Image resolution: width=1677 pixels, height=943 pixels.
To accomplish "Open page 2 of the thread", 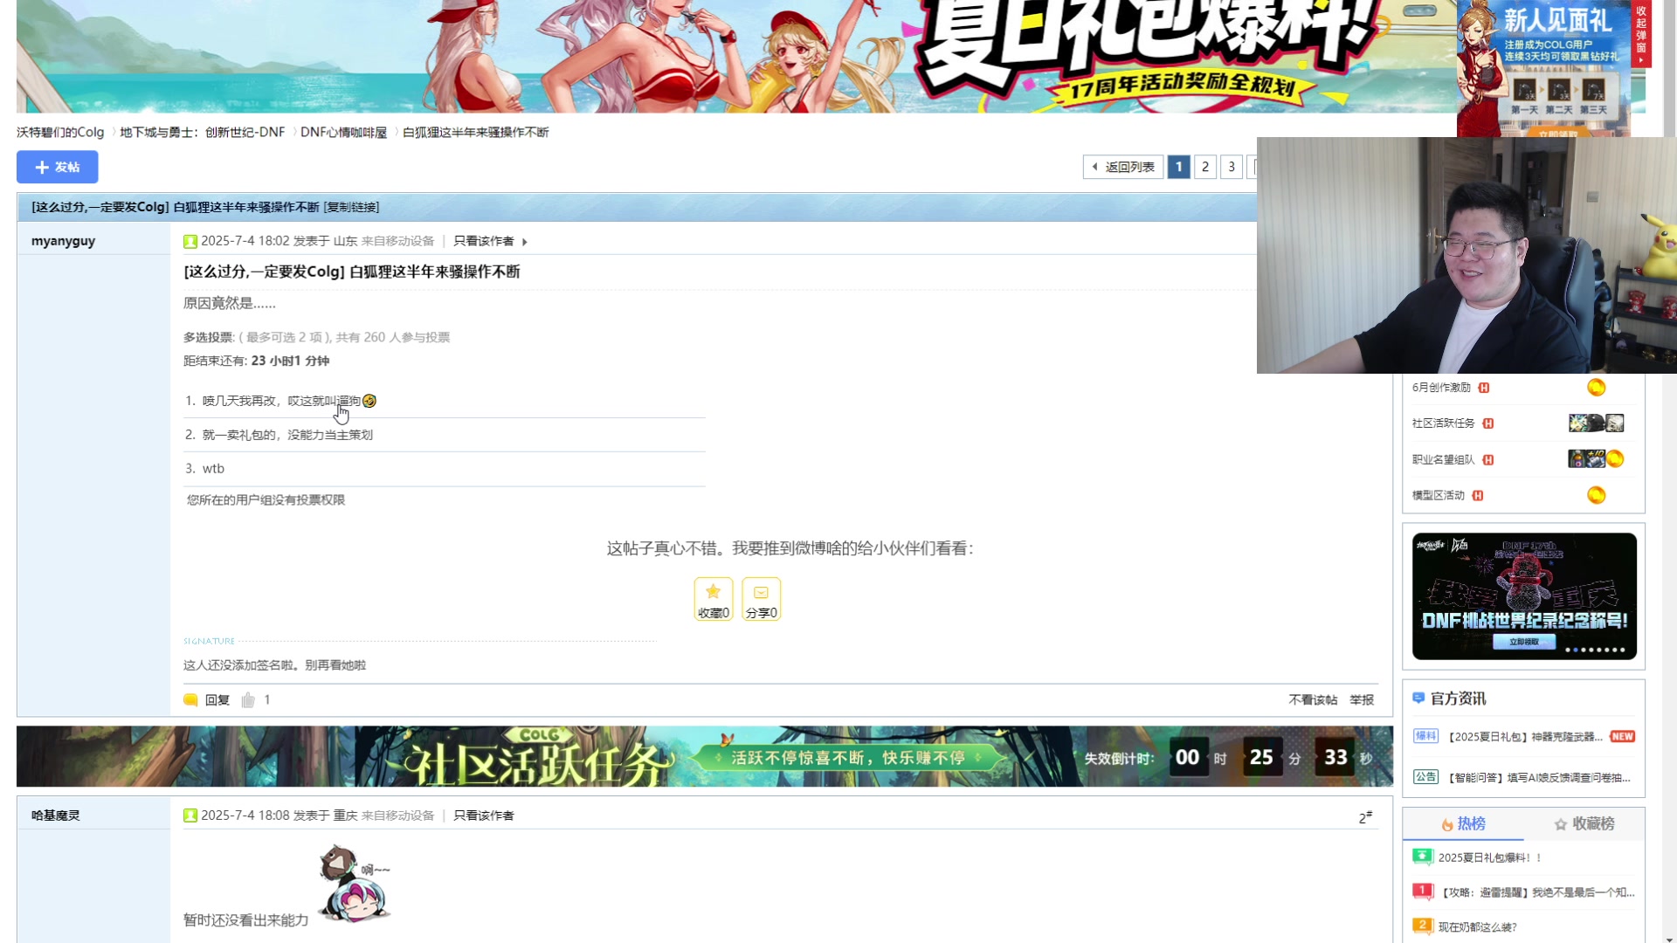I will tap(1204, 167).
